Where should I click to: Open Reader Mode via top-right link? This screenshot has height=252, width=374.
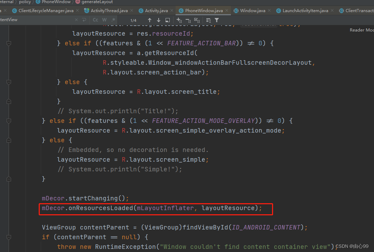[361, 30]
